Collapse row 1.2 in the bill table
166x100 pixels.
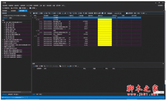37,31
